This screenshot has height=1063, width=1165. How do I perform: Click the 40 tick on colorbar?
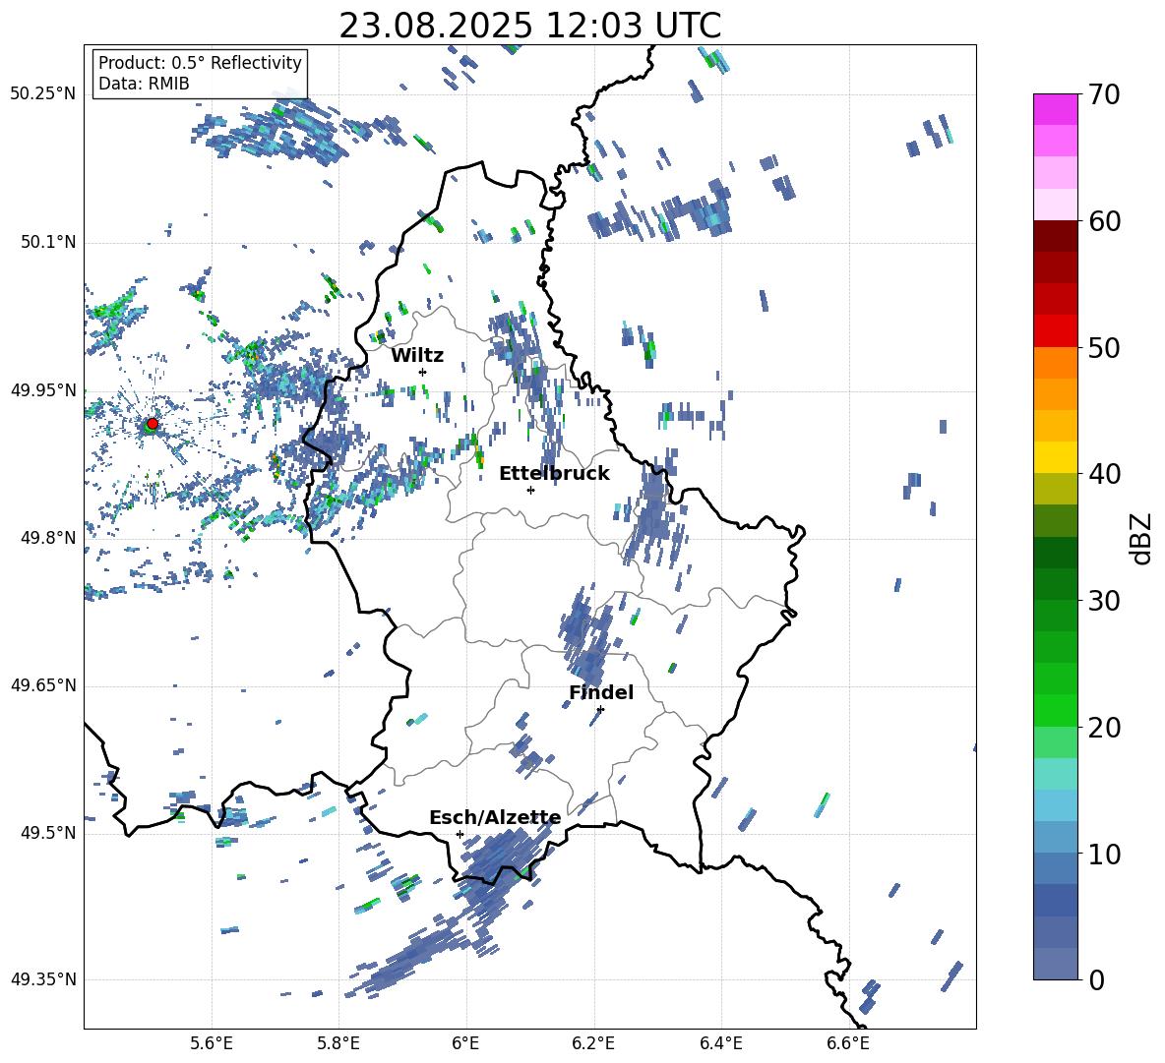(x=1104, y=474)
